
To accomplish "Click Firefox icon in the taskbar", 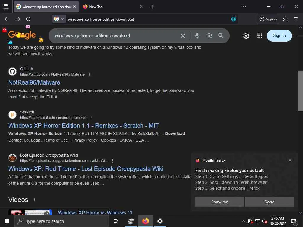I will point(146,221).
